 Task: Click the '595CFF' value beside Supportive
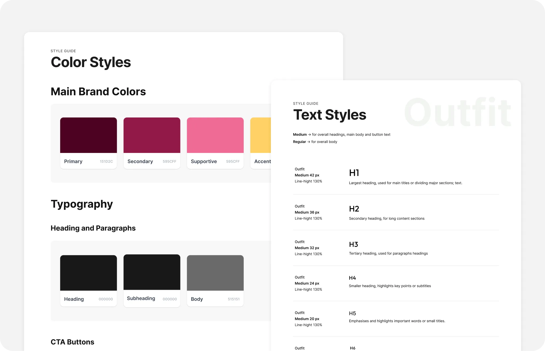[x=233, y=161]
